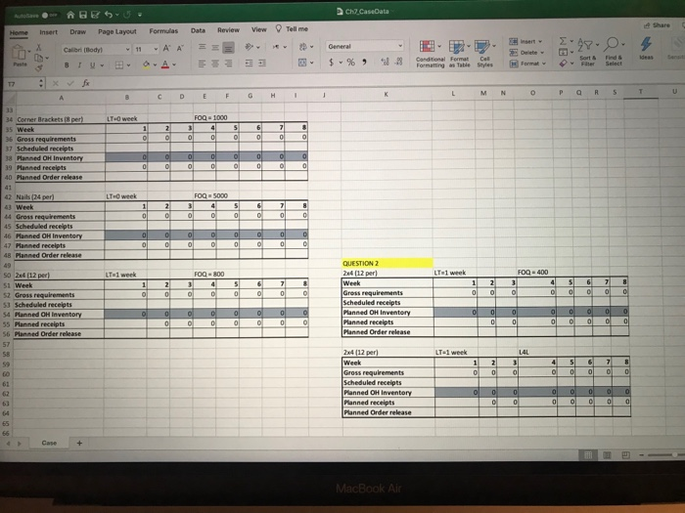Click the Save icon in title bar
This screenshot has height=513, width=685.
click(x=83, y=15)
